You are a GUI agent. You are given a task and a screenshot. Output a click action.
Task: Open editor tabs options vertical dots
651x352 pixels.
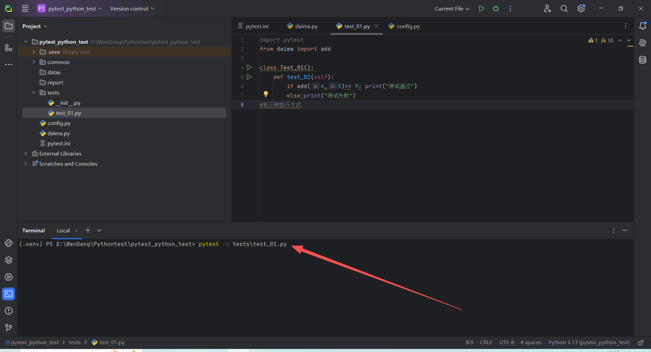[x=626, y=26]
